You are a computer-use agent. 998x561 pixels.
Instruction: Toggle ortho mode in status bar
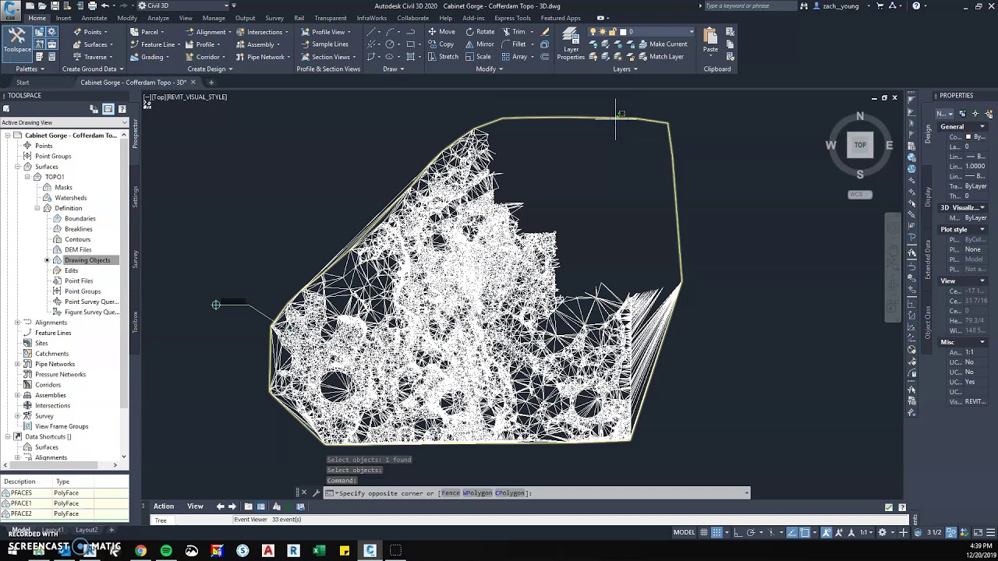point(738,532)
